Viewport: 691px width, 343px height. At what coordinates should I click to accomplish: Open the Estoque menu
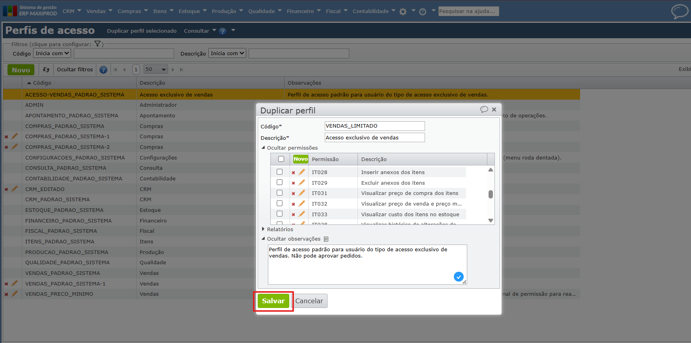point(192,11)
